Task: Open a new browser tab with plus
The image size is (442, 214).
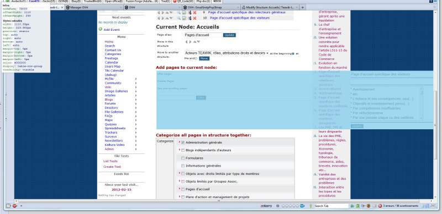Action: [x=302, y=7]
